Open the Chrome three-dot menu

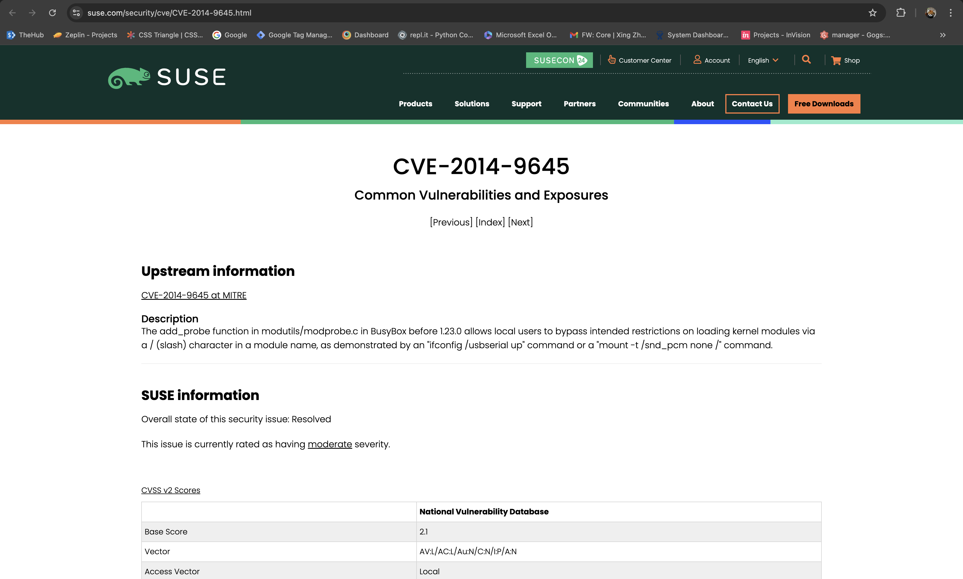click(950, 13)
